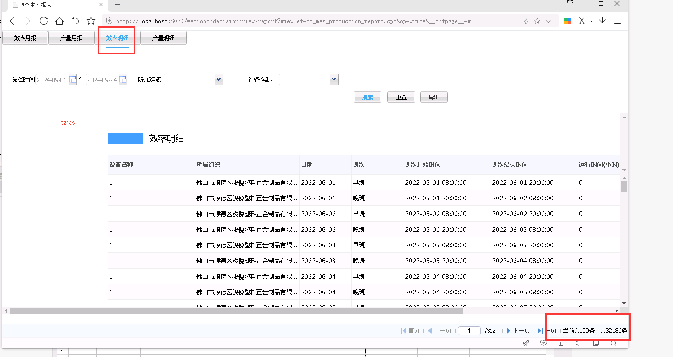Click the window copy icon in the status bar
This screenshot has width=673, height=357.
click(596, 343)
